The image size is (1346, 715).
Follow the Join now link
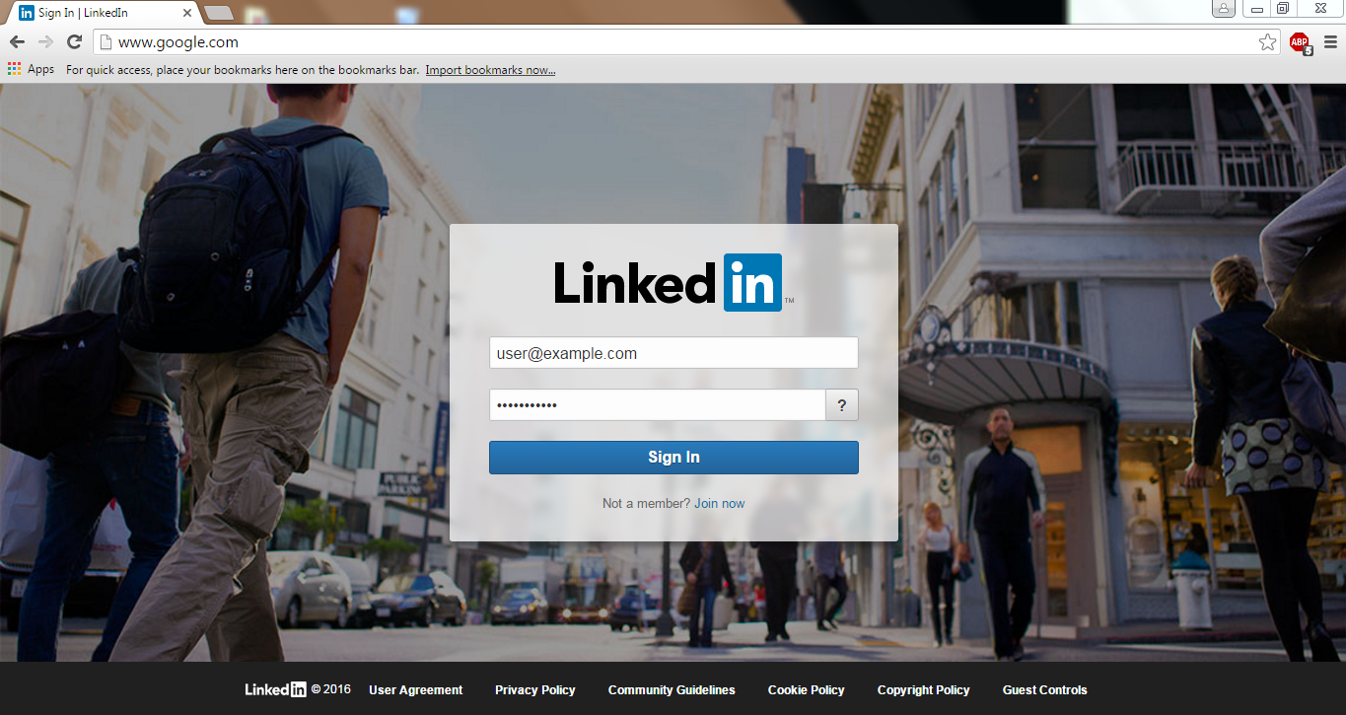coord(720,503)
